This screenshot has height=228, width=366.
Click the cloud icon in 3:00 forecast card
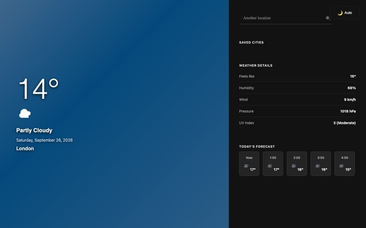tap(318, 166)
